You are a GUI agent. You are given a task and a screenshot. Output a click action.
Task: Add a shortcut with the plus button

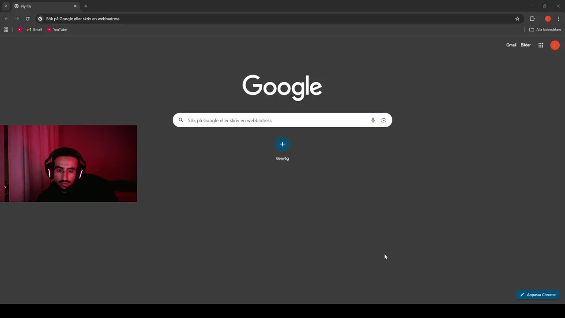pyautogui.click(x=282, y=144)
